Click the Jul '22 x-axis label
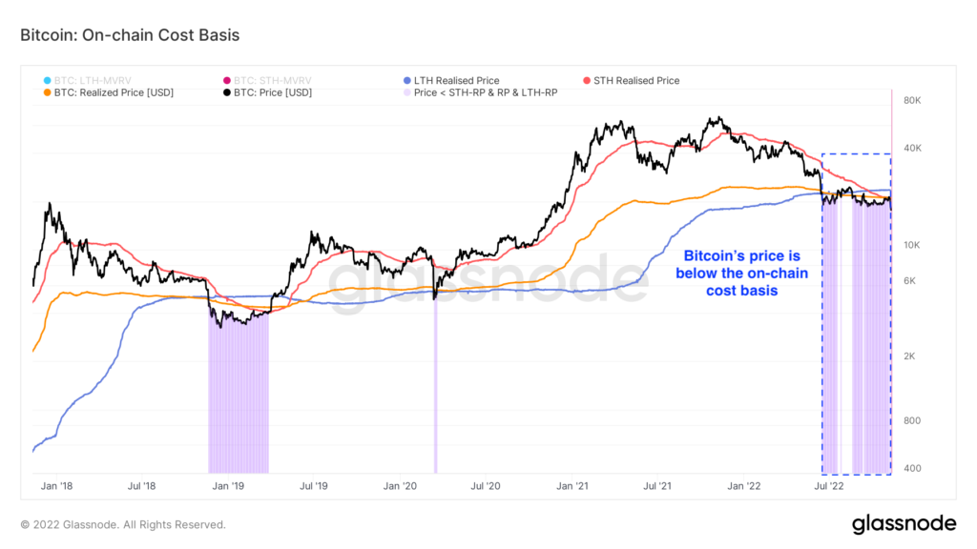Screen dimensions: 977x549 coord(829,486)
